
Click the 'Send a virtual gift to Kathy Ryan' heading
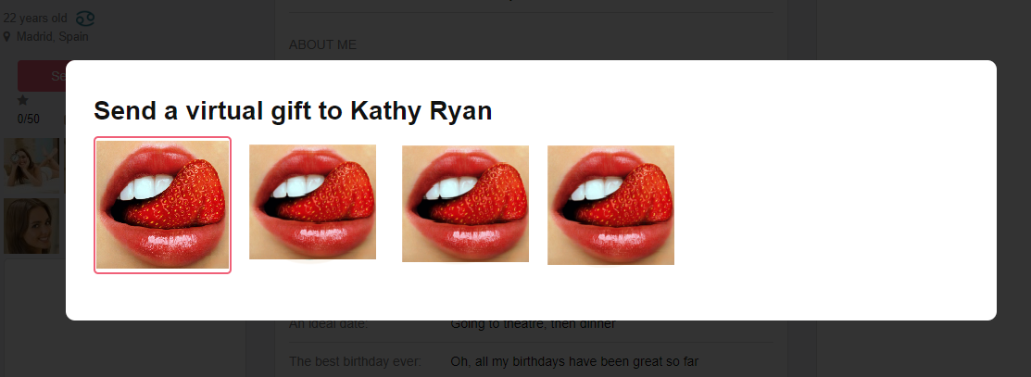click(x=293, y=110)
